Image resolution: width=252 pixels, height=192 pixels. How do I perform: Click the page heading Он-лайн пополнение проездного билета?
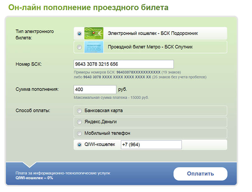[89, 8]
